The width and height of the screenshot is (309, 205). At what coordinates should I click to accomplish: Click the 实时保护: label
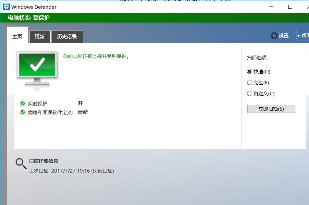click(x=38, y=103)
